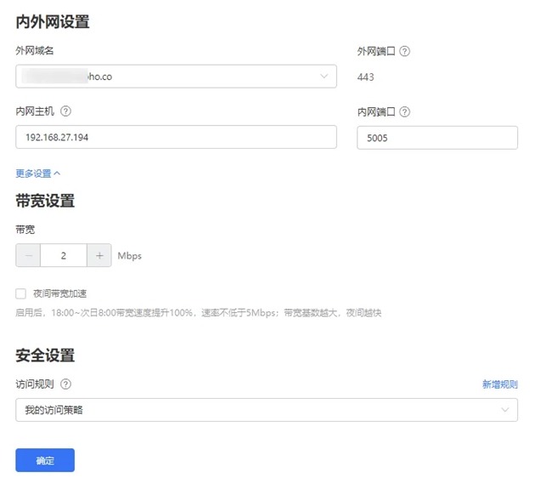The width and height of the screenshot is (552, 489).
Task: Open the help tooltip next to 内网端口
Action: 405,111
